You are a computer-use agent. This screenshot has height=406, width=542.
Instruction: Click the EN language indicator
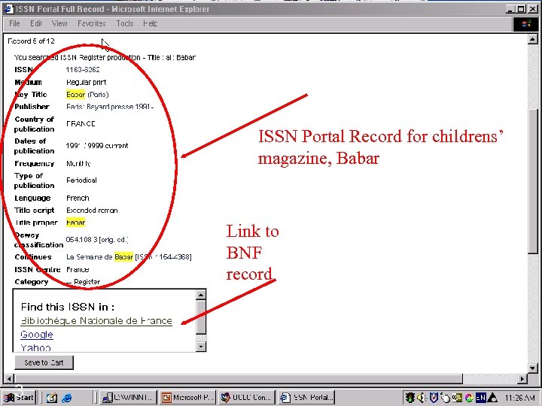481,398
